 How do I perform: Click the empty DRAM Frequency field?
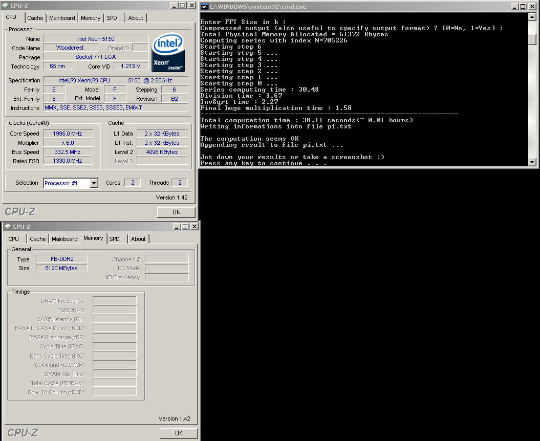click(115, 300)
